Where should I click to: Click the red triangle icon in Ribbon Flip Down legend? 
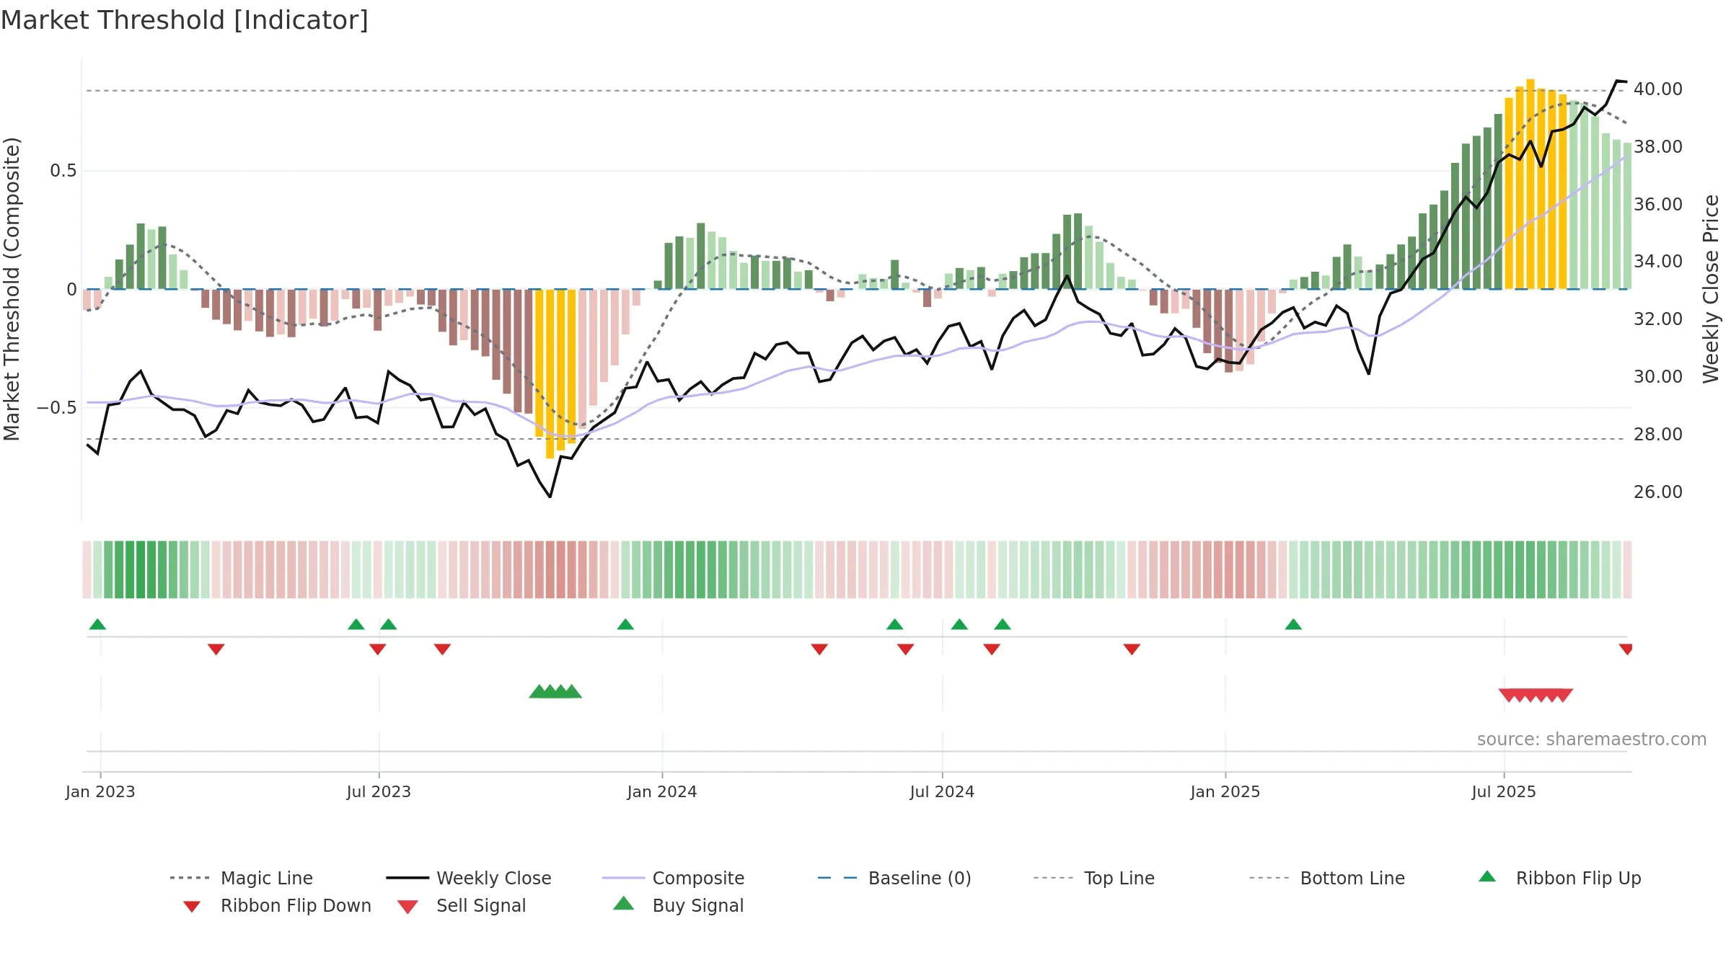(192, 907)
